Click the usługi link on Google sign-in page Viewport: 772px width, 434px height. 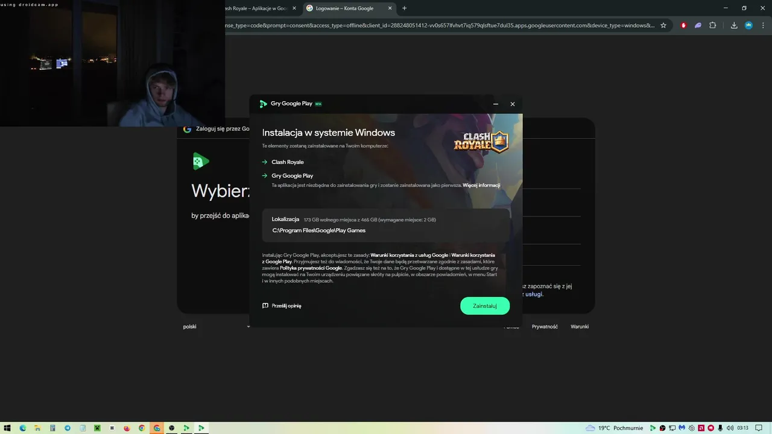click(x=534, y=294)
